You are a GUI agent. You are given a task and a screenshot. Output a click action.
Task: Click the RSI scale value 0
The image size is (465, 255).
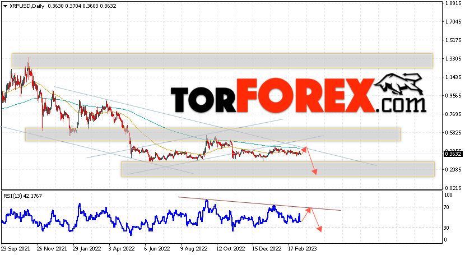(446, 239)
